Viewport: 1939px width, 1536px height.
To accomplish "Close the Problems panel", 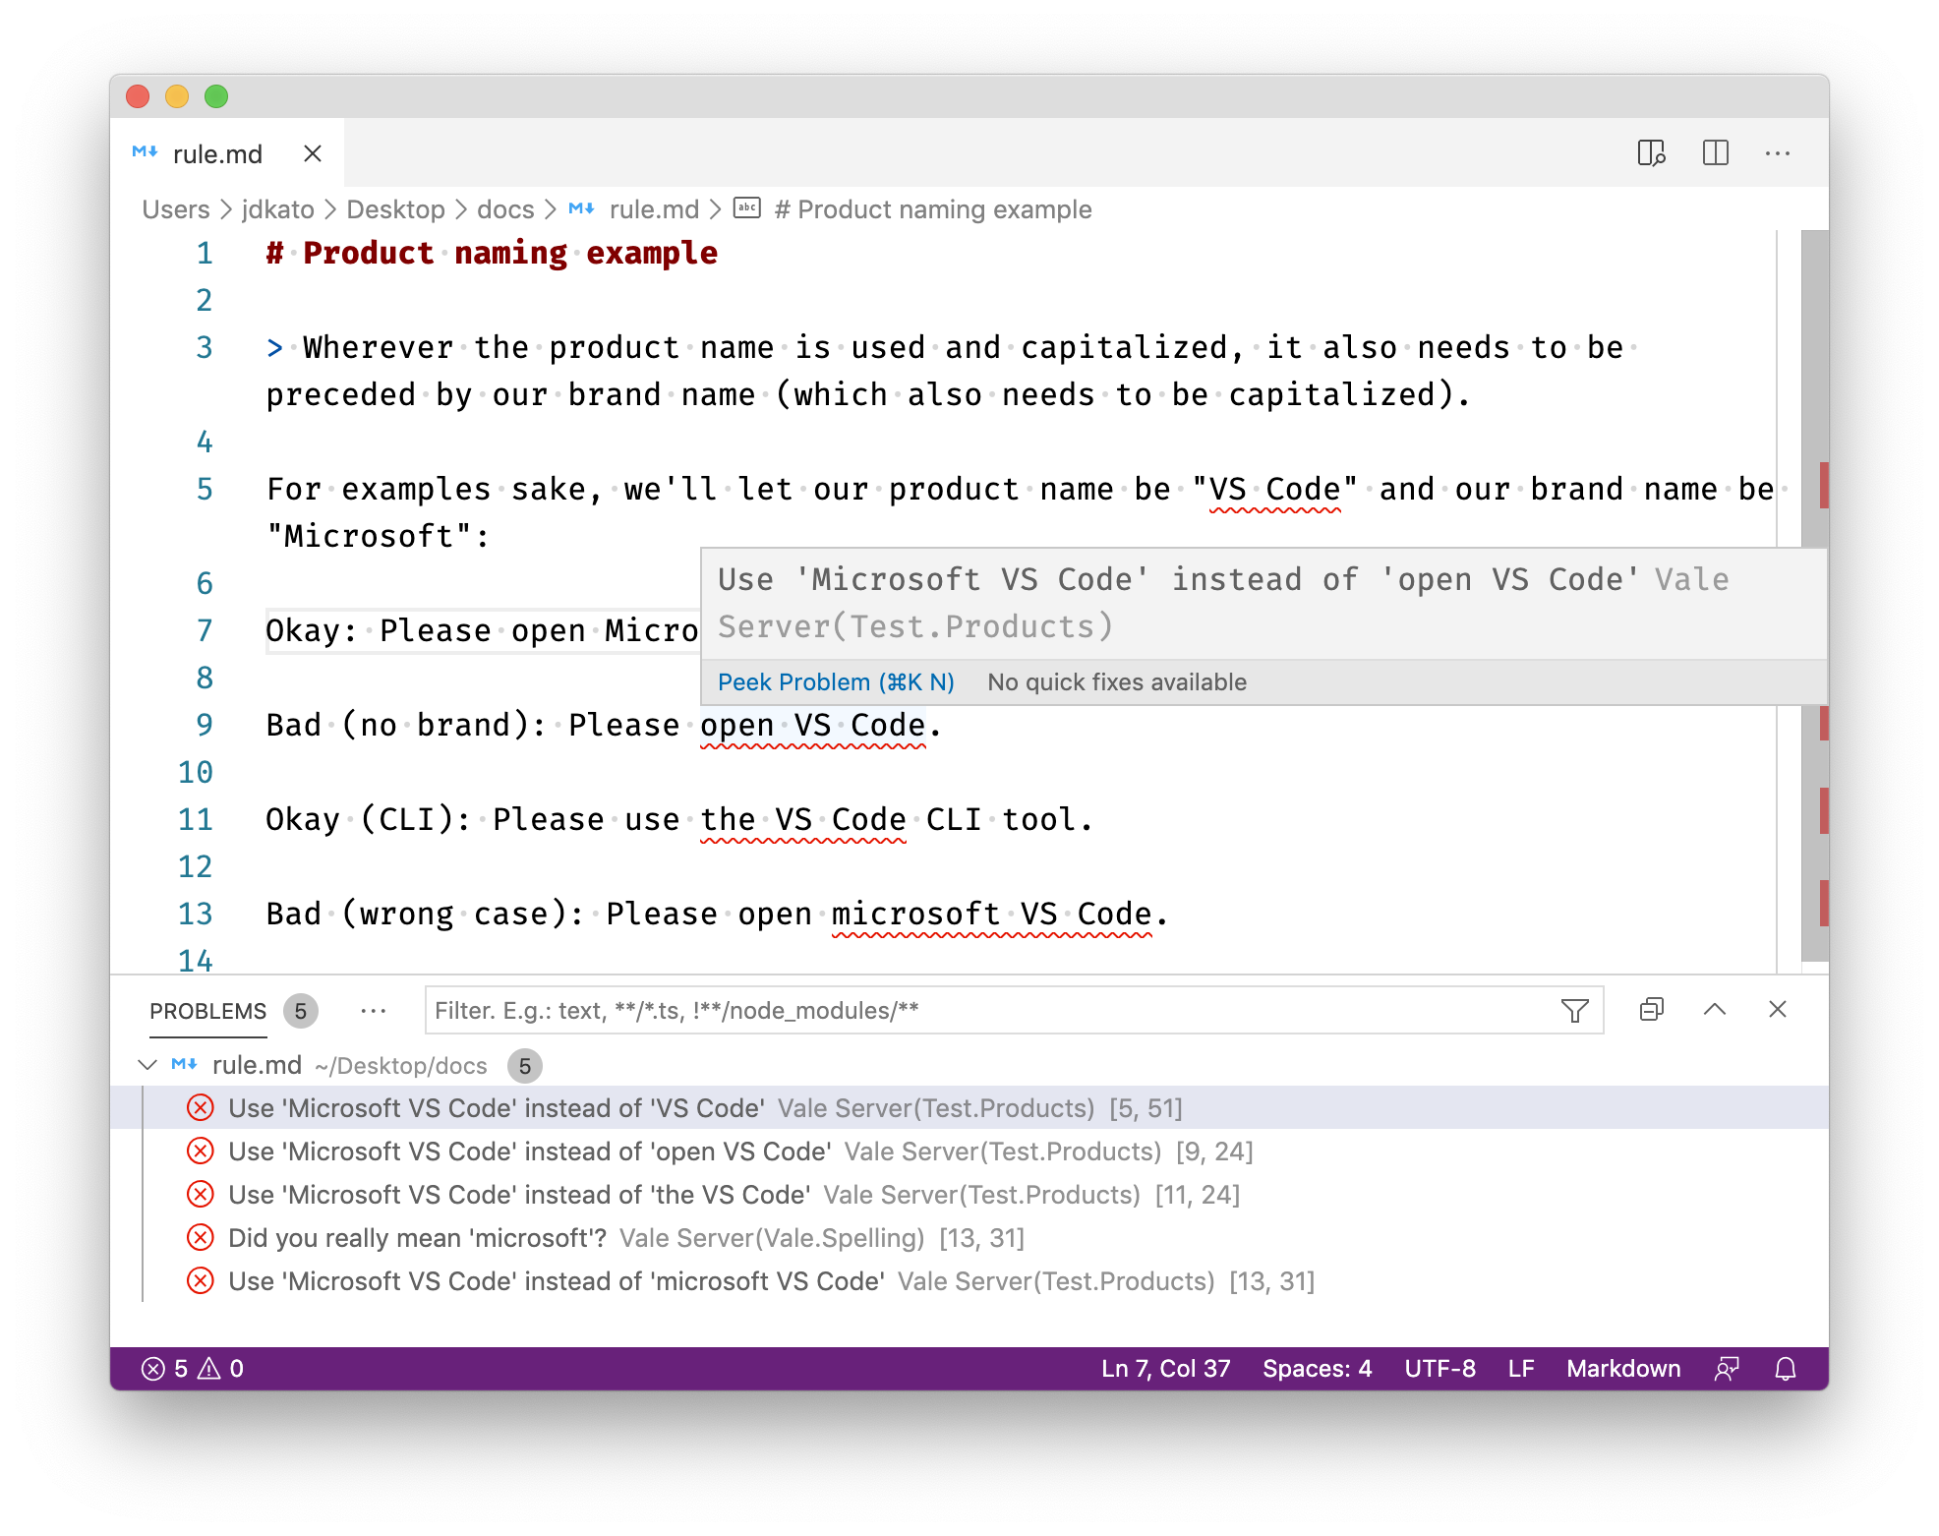I will pyautogui.click(x=1777, y=1010).
